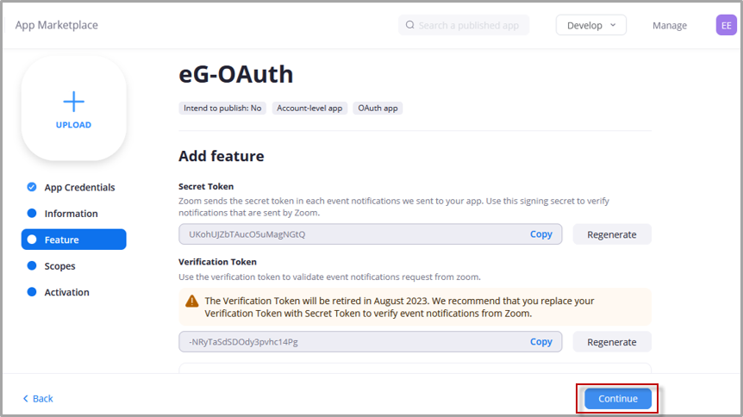Click the 'OAuth app' tag
Screen dimensions: 743x417
tap(378, 108)
